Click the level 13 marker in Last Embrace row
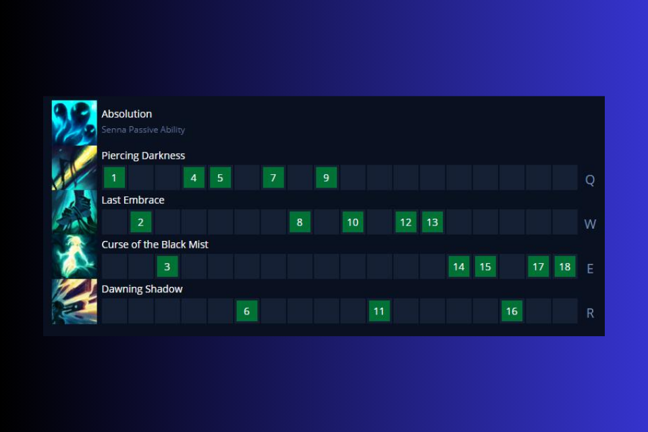The height and width of the screenshot is (432, 648). (432, 221)
